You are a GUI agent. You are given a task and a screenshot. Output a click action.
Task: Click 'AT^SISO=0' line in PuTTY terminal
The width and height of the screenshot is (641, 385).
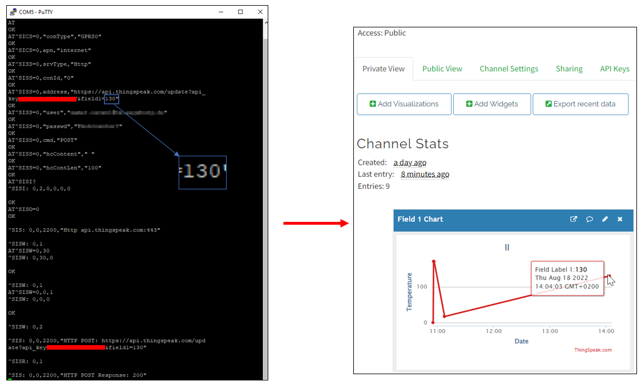24,209
